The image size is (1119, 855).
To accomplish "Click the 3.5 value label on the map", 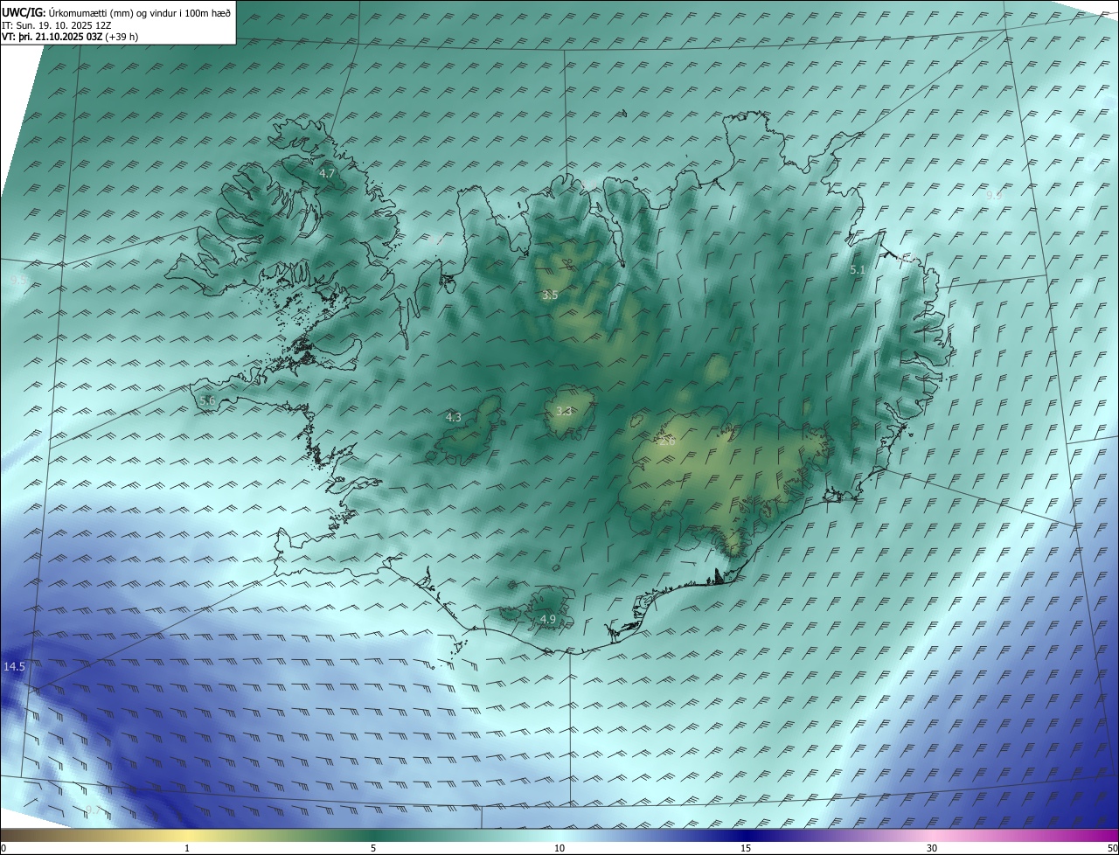I will [x=550, y=295].
